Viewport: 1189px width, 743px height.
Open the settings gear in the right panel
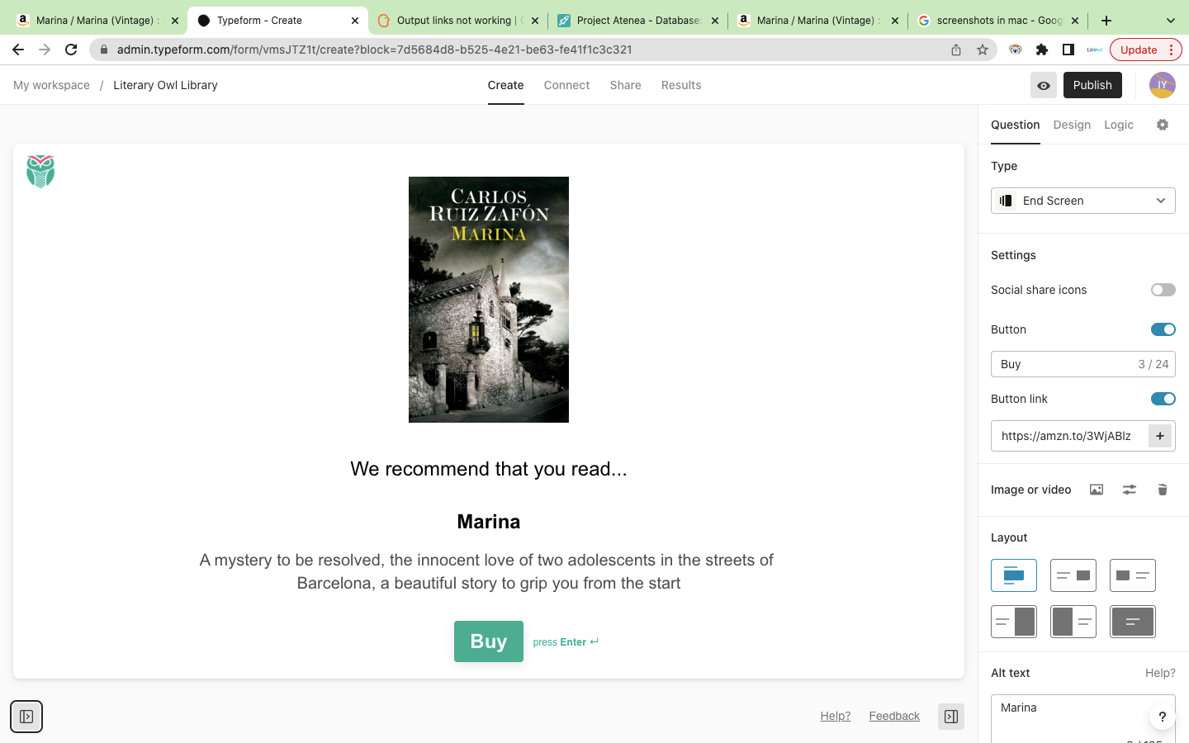pos(1163,125)
